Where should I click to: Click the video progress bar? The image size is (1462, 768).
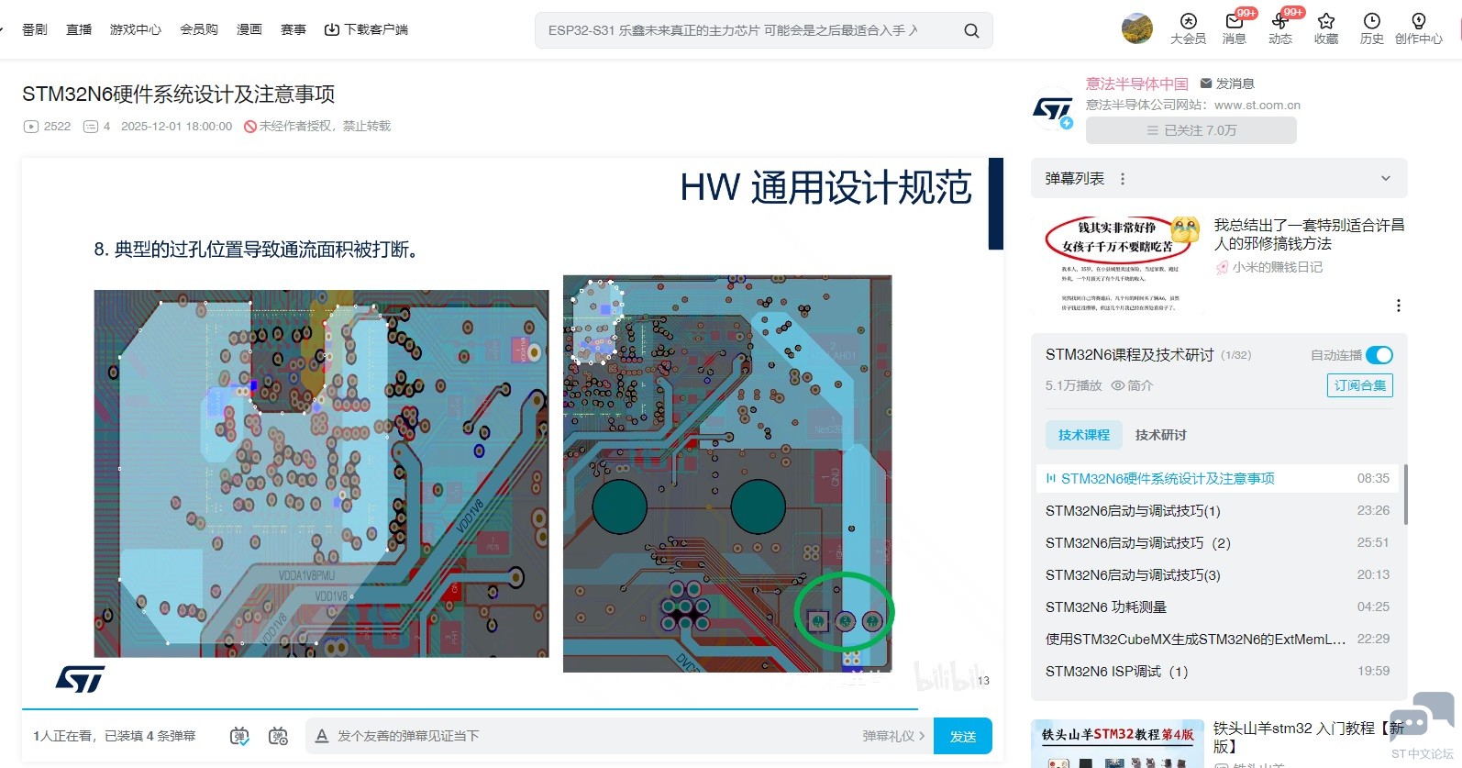tap(470, 709)
